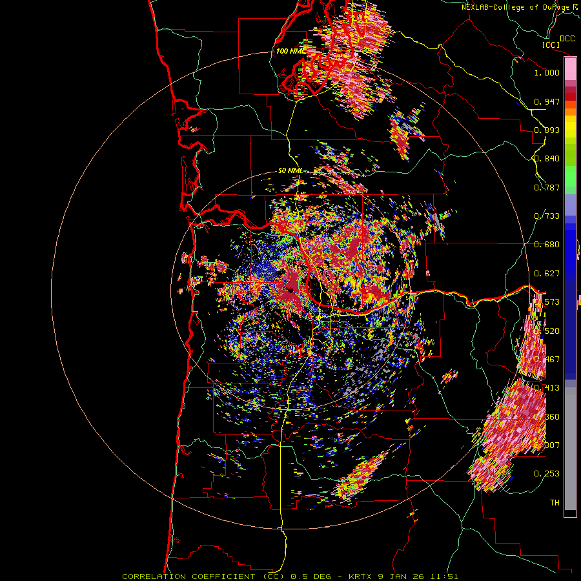Click the 0.627 scale value

[x=547, y=274]
